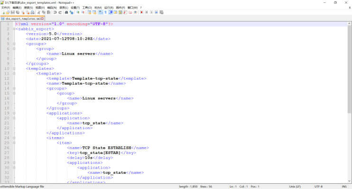Open the 视图(V) View menu
The image size is (352, 189).
pos(40,8)
